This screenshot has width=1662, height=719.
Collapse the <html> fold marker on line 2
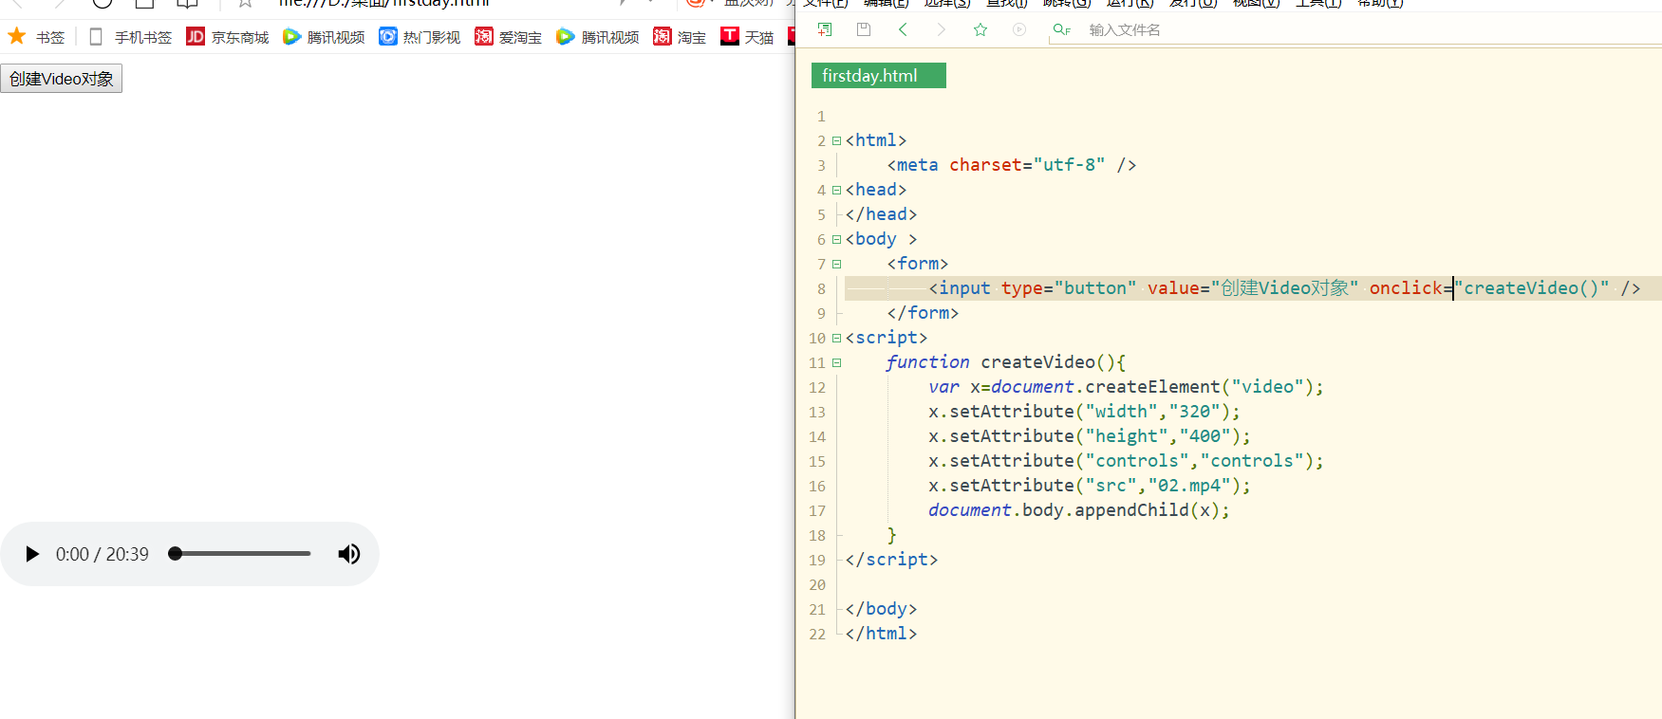click(836, 140)
